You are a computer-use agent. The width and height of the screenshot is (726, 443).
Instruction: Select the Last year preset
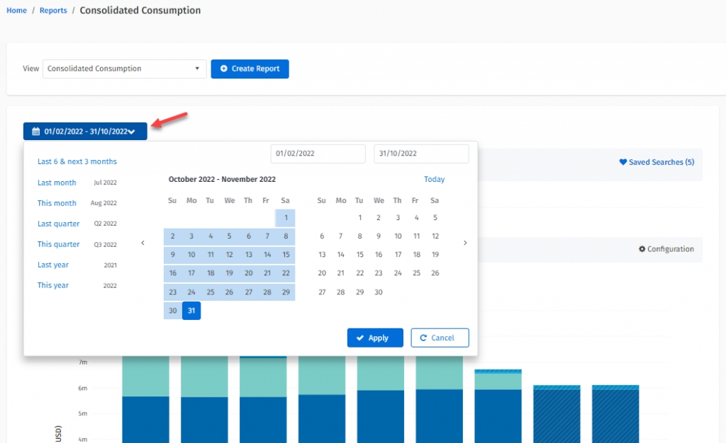click(54, 265)
